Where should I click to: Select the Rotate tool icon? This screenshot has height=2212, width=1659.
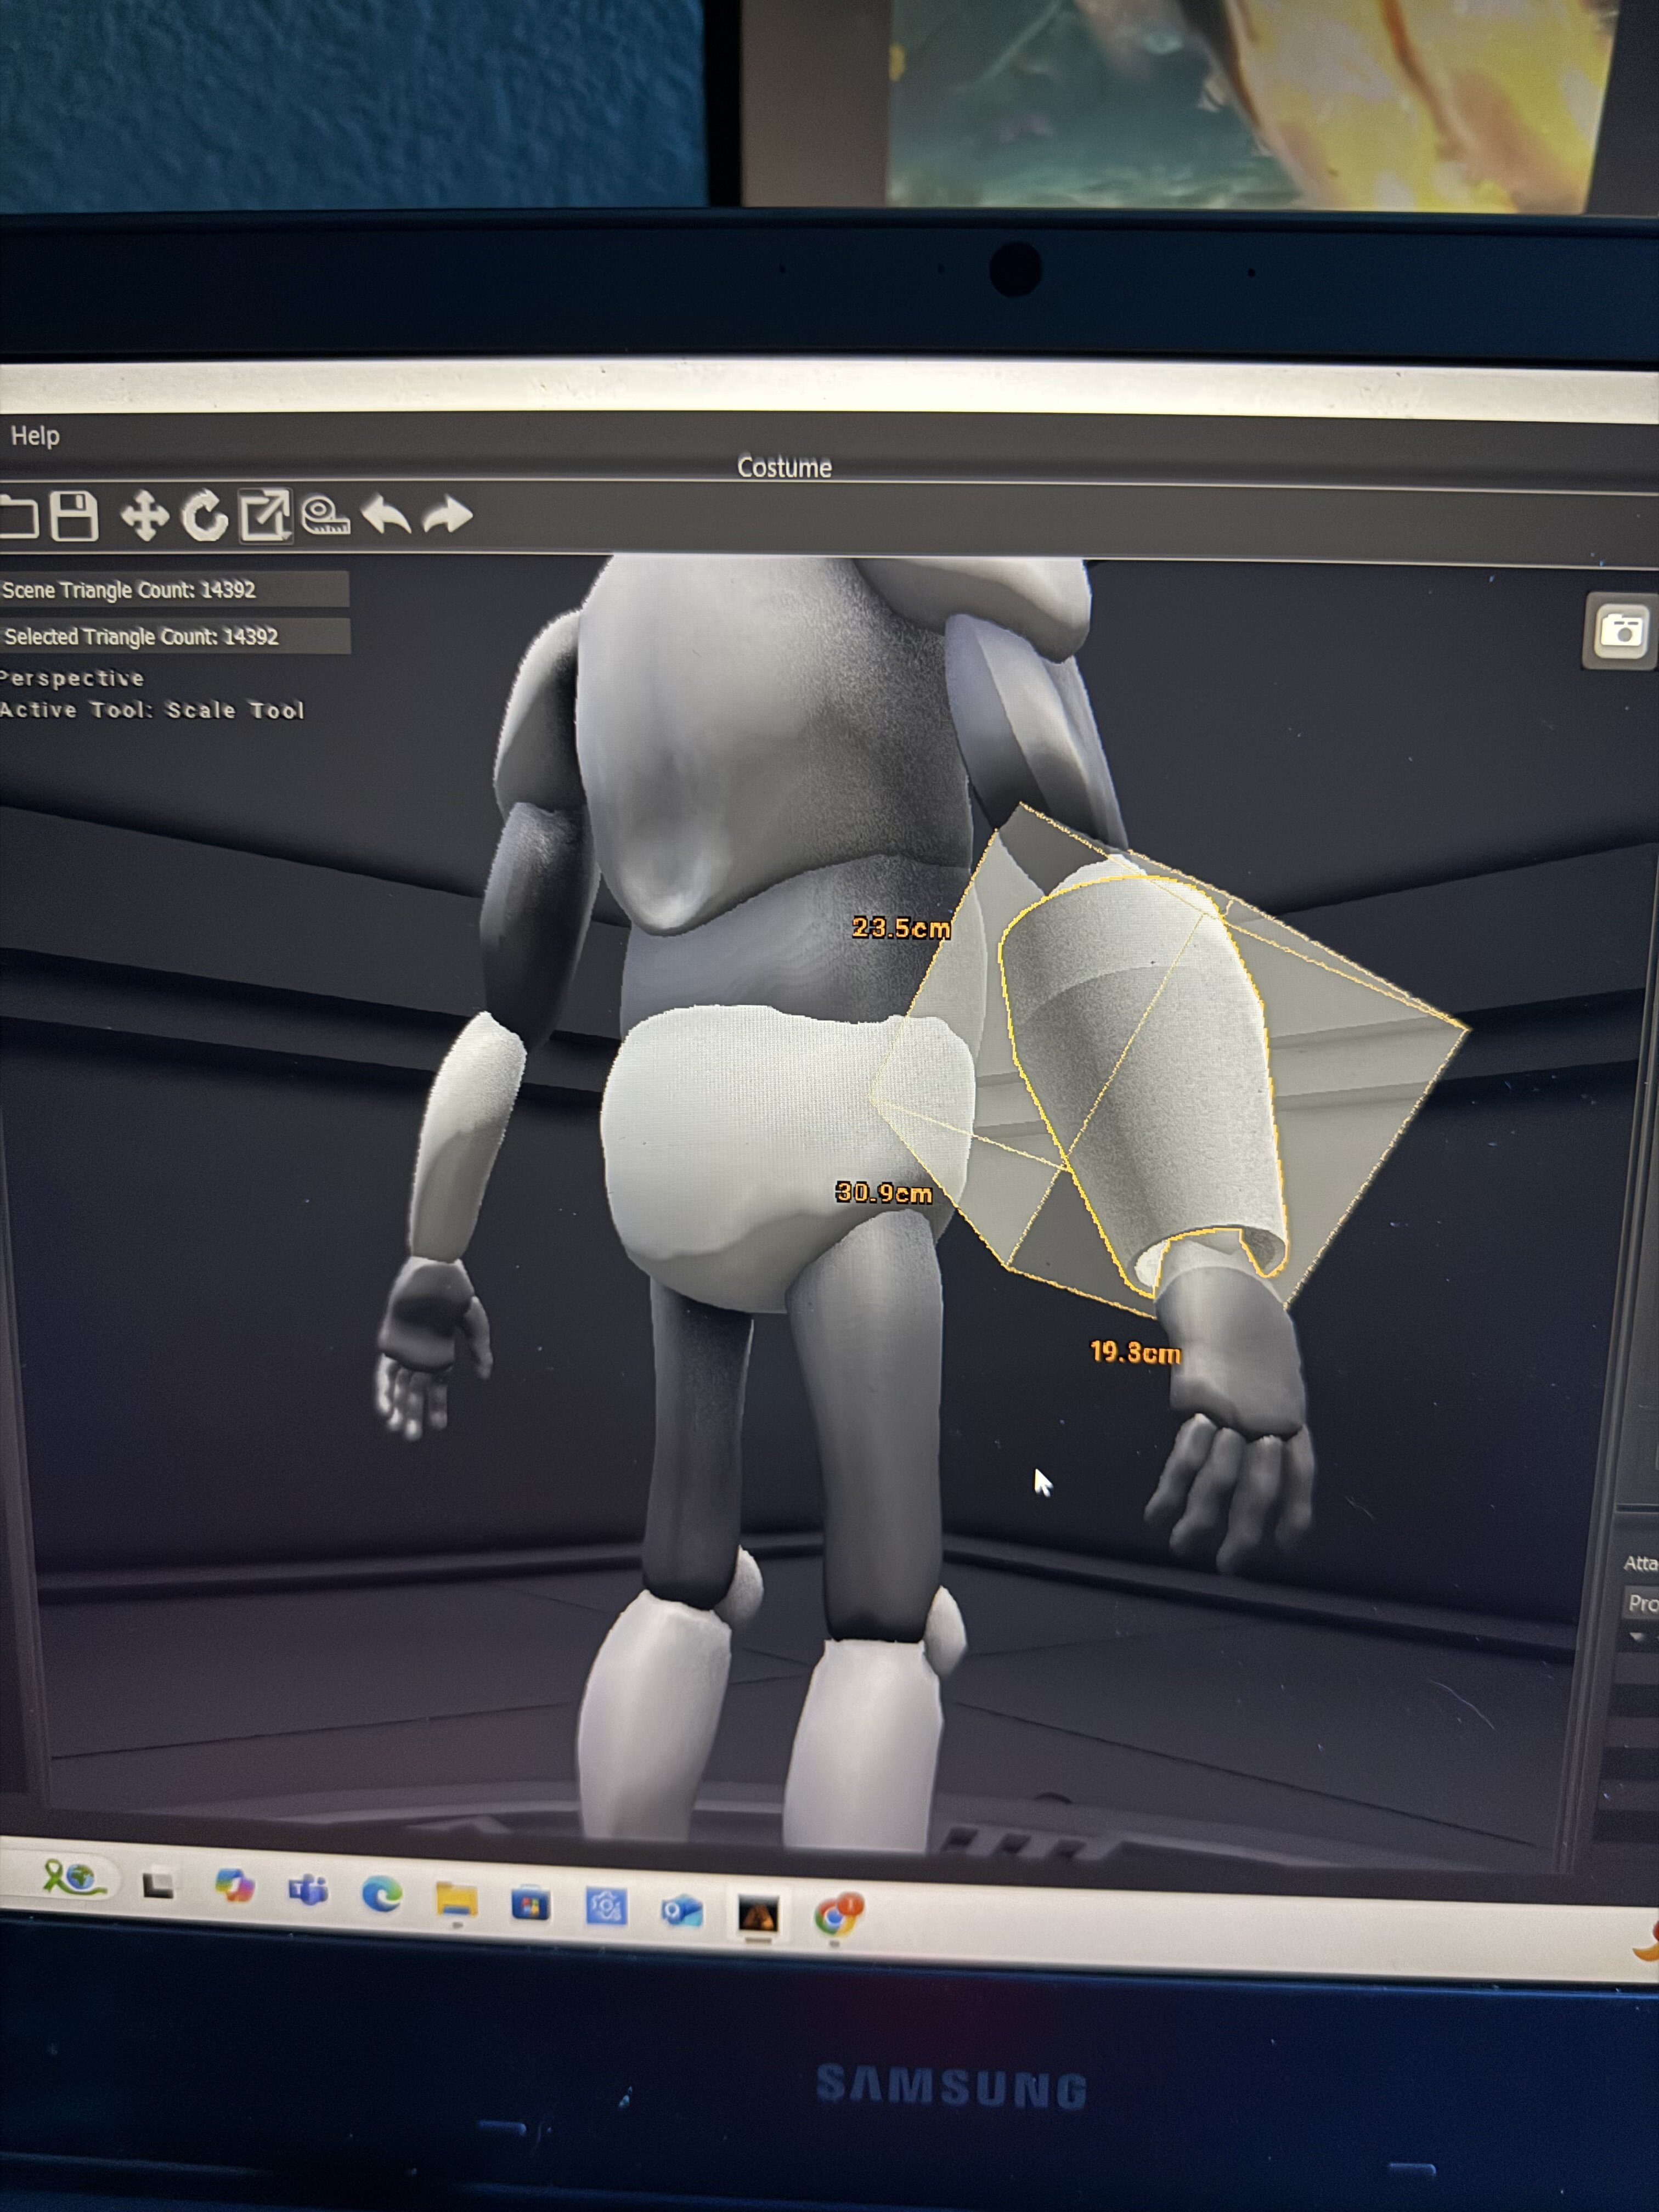pyautogui.click(x=204, y=516)
